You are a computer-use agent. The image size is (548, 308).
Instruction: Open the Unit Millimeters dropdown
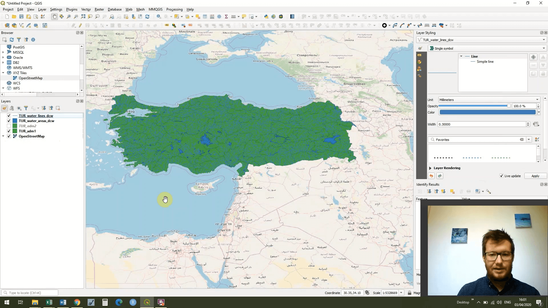click(489, 100)
